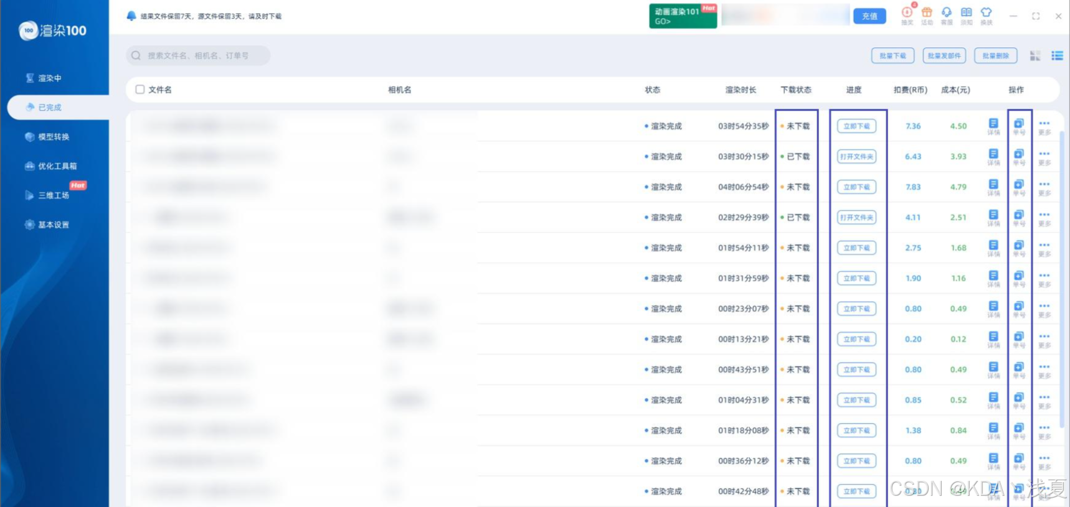Expand 更多 for the 02时29分39秒 row
1070x507 pixels.
tap(1044, 218)
